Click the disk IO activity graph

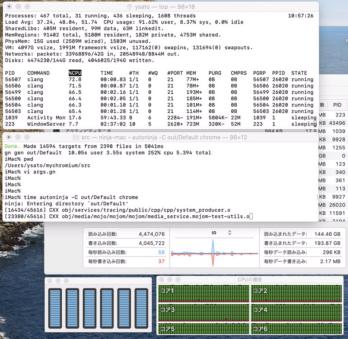[x=214, y=253]
